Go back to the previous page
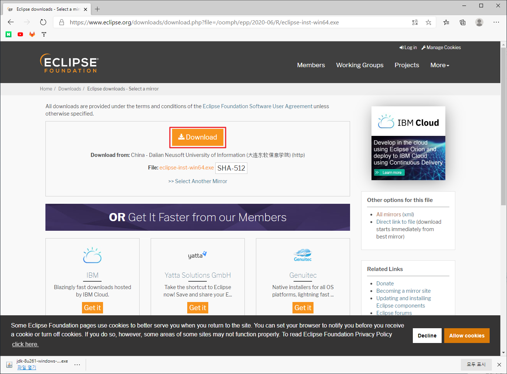Image resolution: width=507 pixels, height=374 pixels. click(11, 22)
